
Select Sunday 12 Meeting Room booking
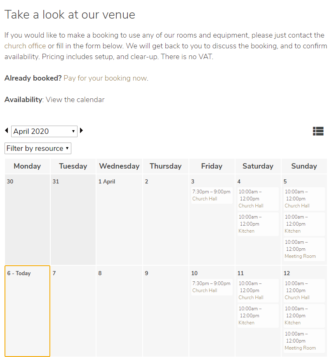[x=304, y=341]
